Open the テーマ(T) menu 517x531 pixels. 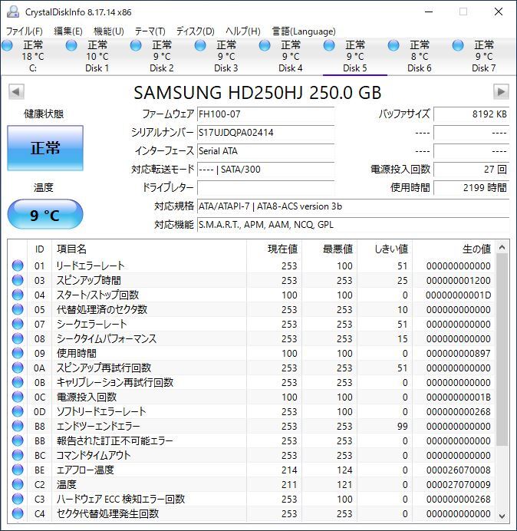pos(150,31)
